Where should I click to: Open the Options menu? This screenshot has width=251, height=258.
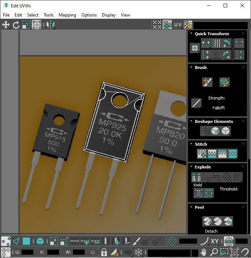(x=89, y=15)
